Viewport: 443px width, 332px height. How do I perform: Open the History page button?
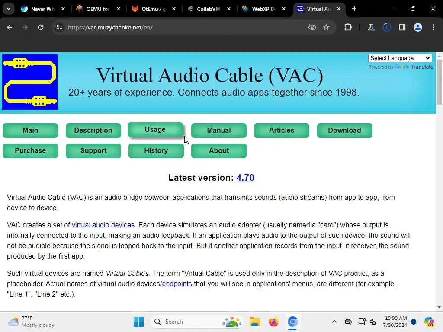(156, 151)
